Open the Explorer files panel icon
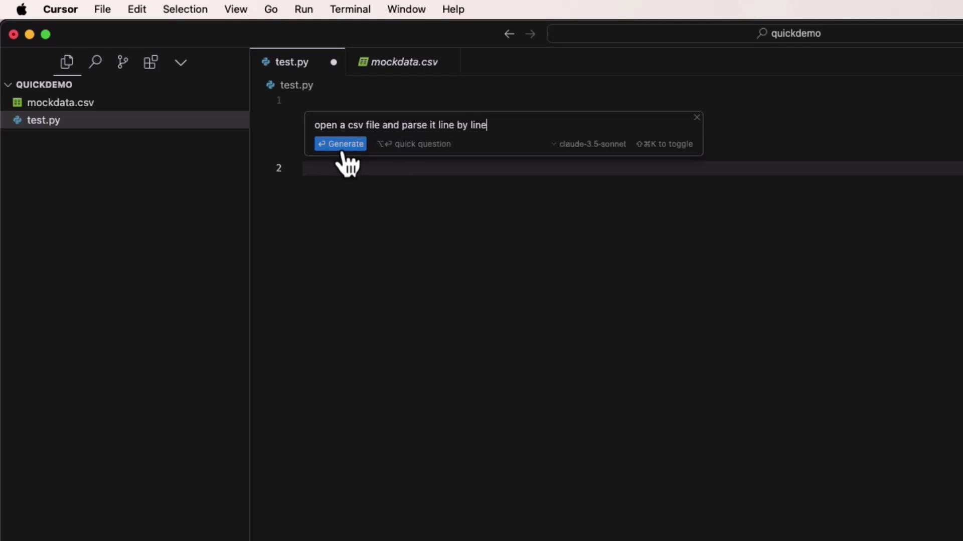This screenshot has height=541, width=963. pos(67,62)
